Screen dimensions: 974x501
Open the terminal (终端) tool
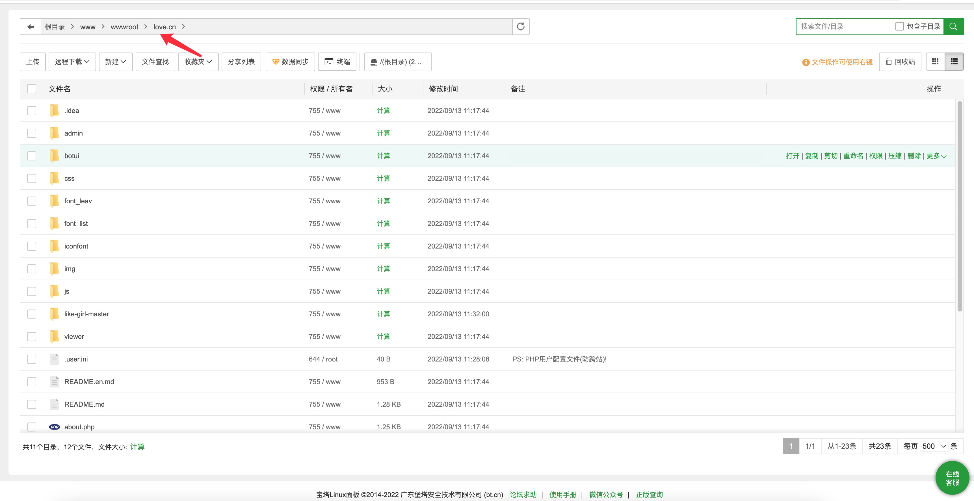(x=337, y=62)
